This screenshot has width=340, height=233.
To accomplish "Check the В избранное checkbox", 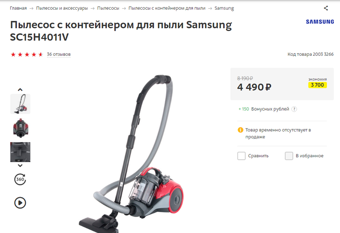I will (289, 156).
